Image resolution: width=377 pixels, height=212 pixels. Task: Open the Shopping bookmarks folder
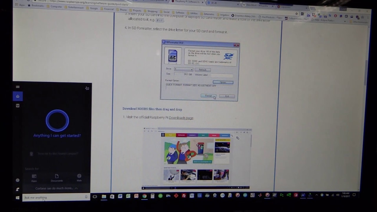tap(151, 11)
